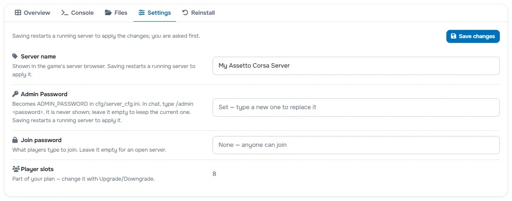Click the circular arrow icon on Reinstall tab
Image resolution: width=512 pixels, height=201 pixels.
pyautogui.click(x=185, y=13)
